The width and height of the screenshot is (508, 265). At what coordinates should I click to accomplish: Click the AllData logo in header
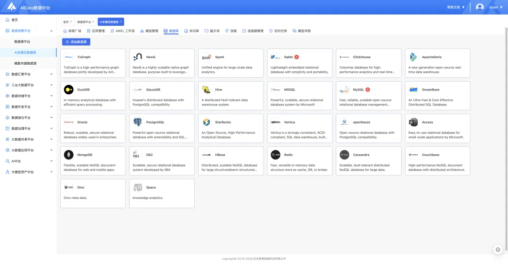click(x=12, y=7)
